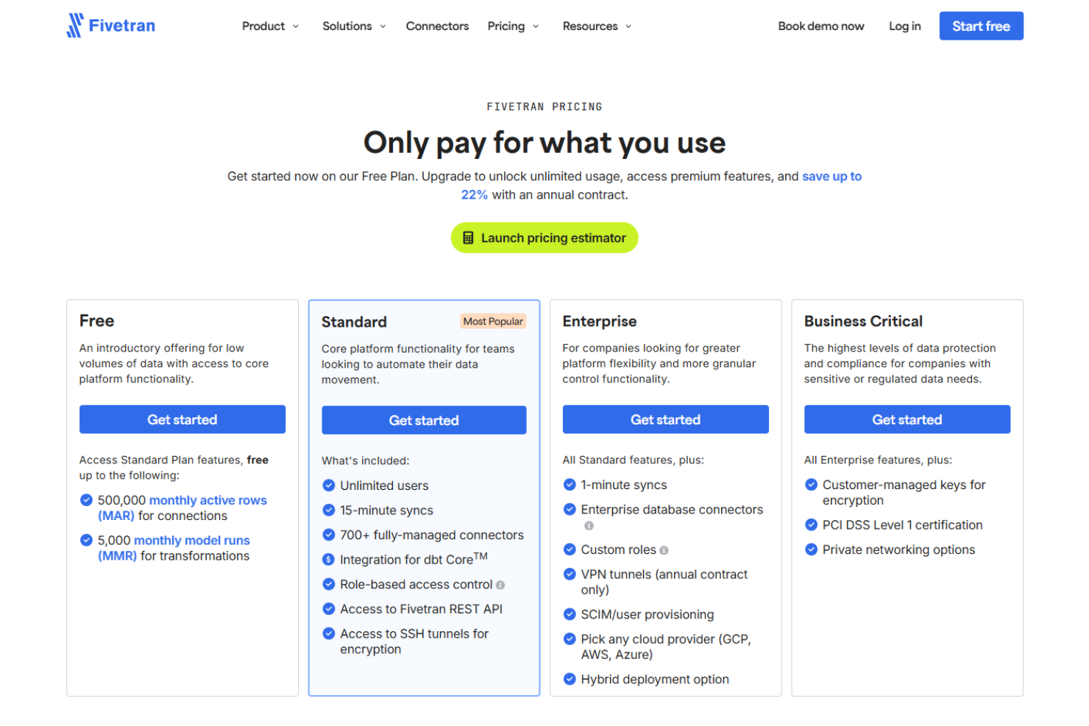Click check icon beside Pick any cloud provider
Viewport: 1089px width, 726px height.
[x=570, y=639]
